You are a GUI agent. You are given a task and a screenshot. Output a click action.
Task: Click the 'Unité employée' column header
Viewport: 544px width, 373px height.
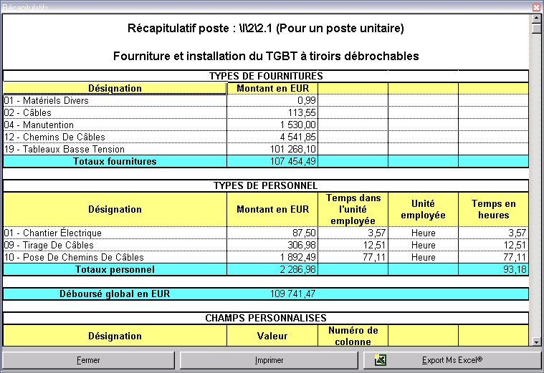tap(423, 210)
